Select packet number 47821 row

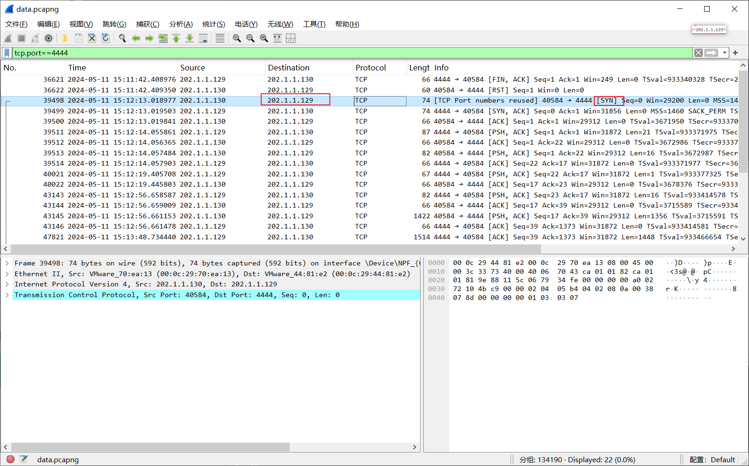[x=370, y=237]
